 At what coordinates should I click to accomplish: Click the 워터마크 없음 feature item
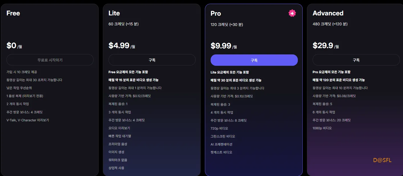118,160
